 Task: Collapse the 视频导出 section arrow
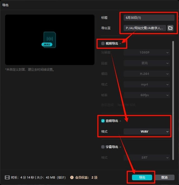click(x=121, y=44)
